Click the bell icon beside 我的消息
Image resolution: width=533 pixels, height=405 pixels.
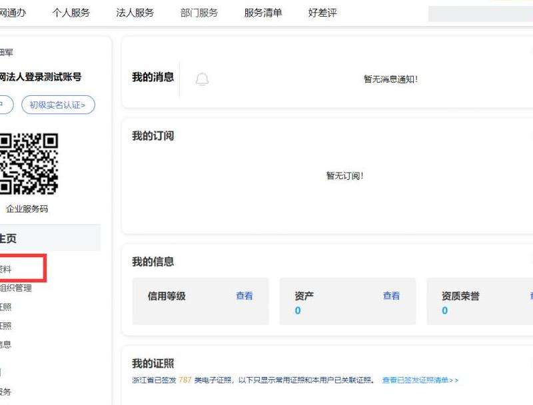pyautogui.click(x=202, y=79)
